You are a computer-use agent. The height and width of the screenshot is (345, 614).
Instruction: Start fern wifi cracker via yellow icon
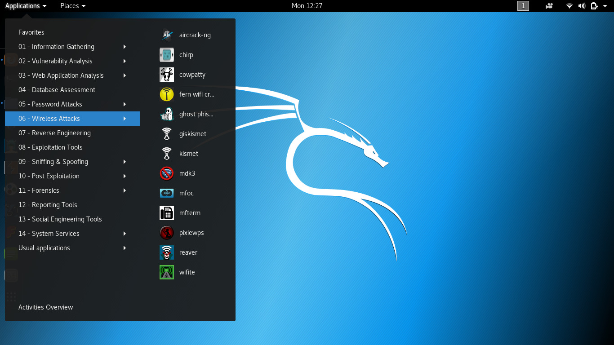pyautogui.click(x=167, y=94)
